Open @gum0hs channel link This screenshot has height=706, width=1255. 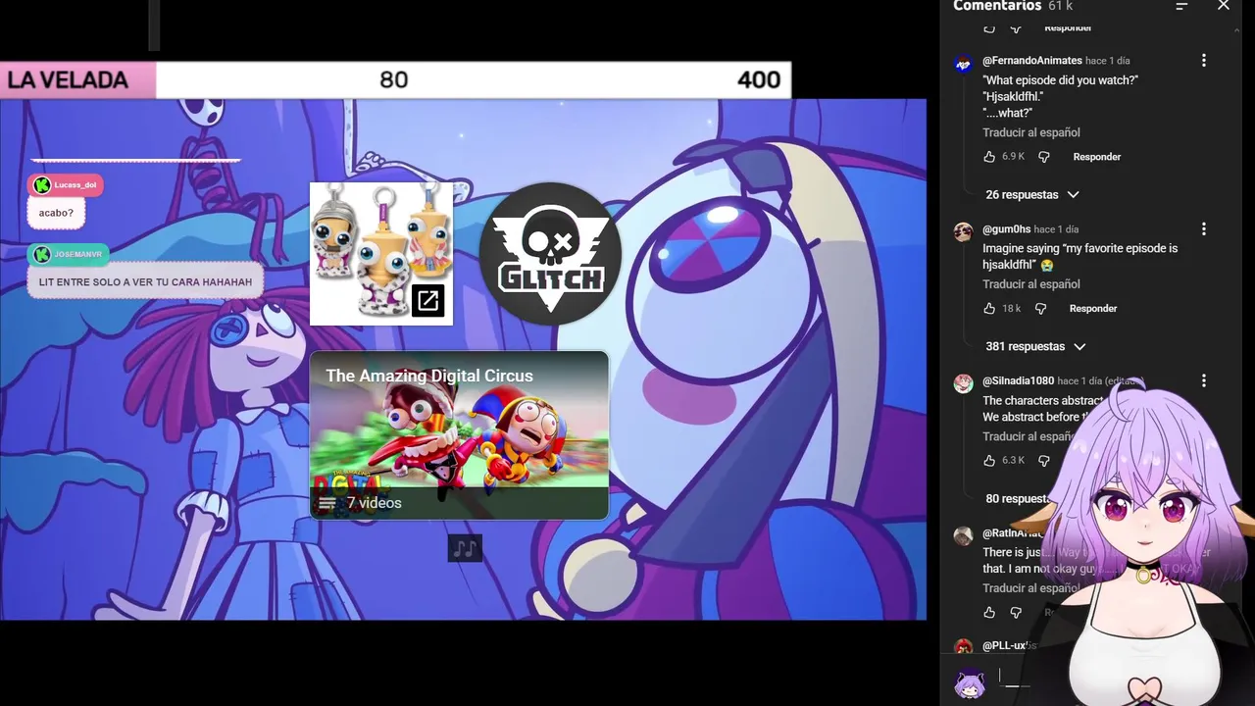1007,229
